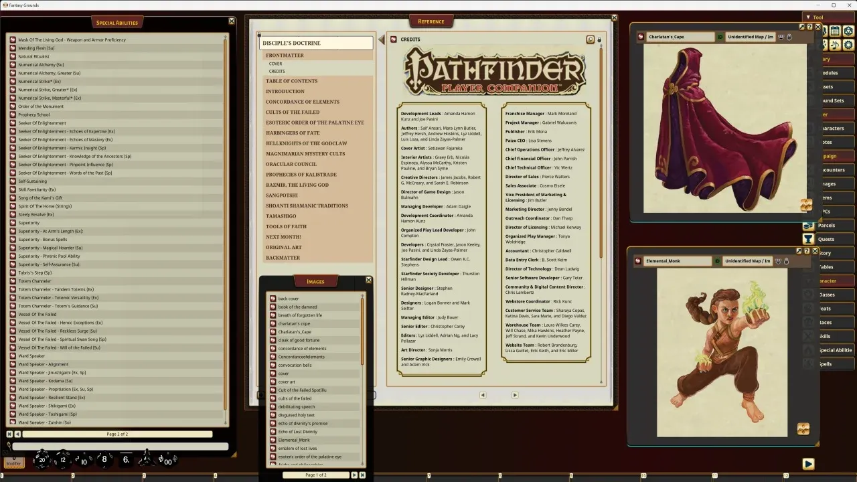Image resolution: width=857 pixels, height=482 pixels.
Task: Roll the d8 die
Action: tap(104, 459)
